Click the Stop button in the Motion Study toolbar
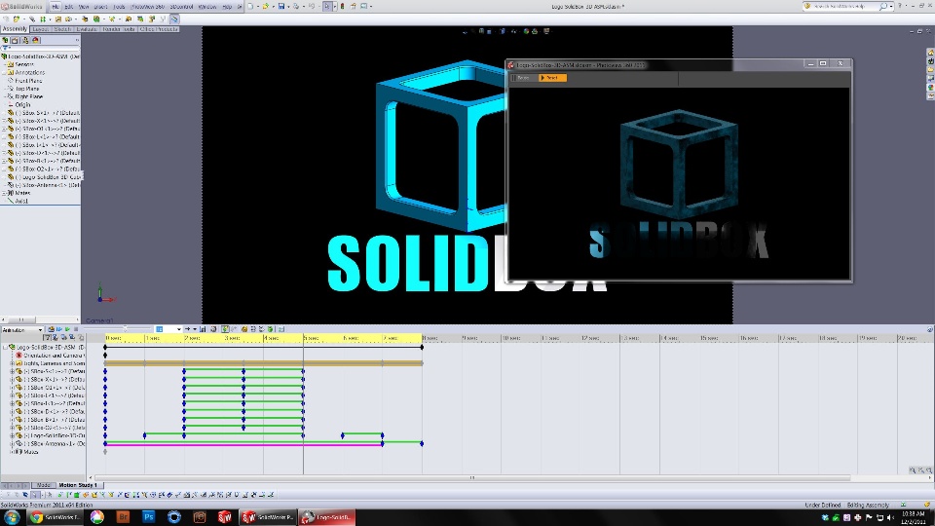This screenshot has height=526, width=935. pyautogui.click(x=75, y=329)
